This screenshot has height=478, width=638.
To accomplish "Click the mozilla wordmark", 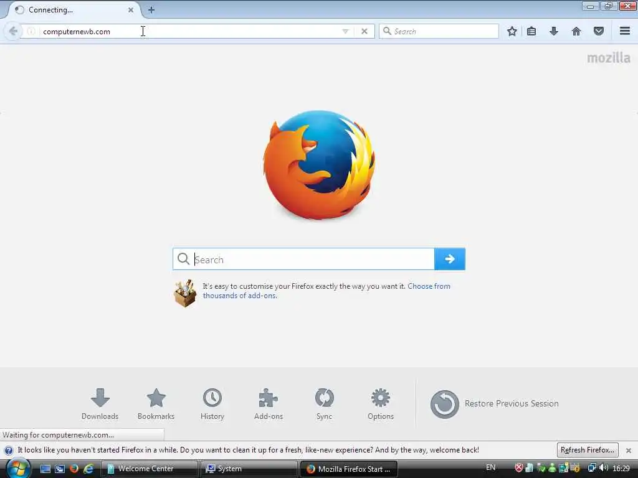I will point(609,58).
